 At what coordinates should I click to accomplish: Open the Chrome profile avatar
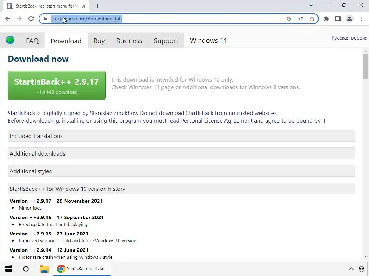pyautogui.click(x=350, y=19)
